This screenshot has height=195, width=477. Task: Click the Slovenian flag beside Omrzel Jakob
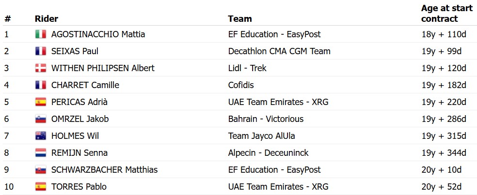[x=40, y=119]
